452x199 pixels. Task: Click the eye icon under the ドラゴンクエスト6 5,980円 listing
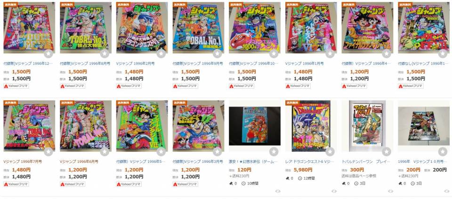click(334, 191)
